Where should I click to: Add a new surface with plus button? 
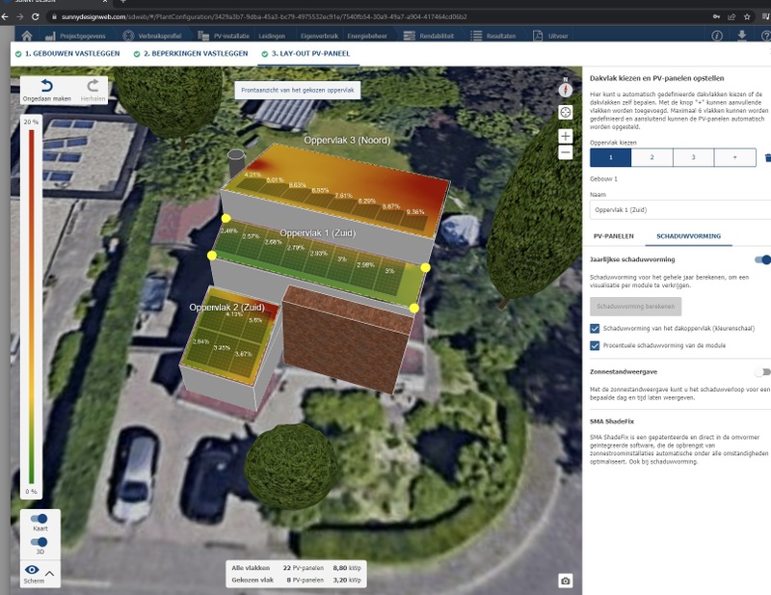[x=735, y=157]
